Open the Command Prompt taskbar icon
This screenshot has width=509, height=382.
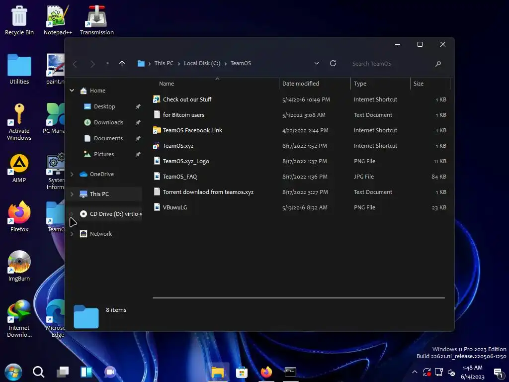pos(290,372)
